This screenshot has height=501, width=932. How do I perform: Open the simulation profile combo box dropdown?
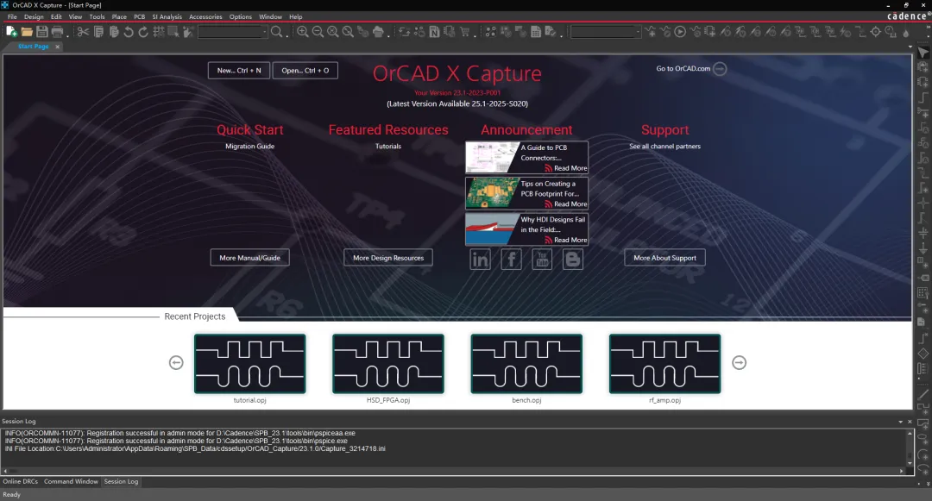[638, 31]
